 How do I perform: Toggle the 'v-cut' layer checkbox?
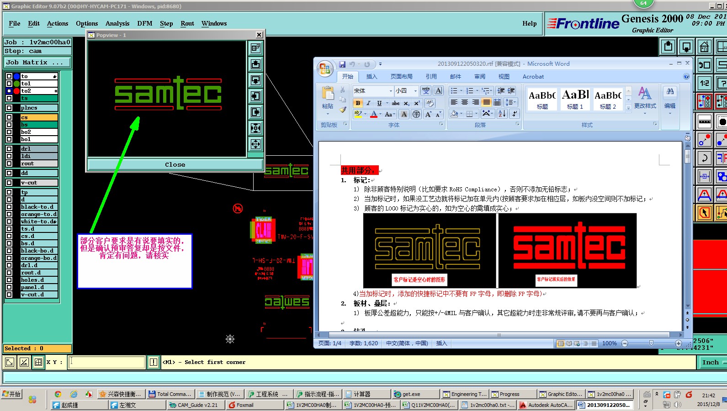9,183
